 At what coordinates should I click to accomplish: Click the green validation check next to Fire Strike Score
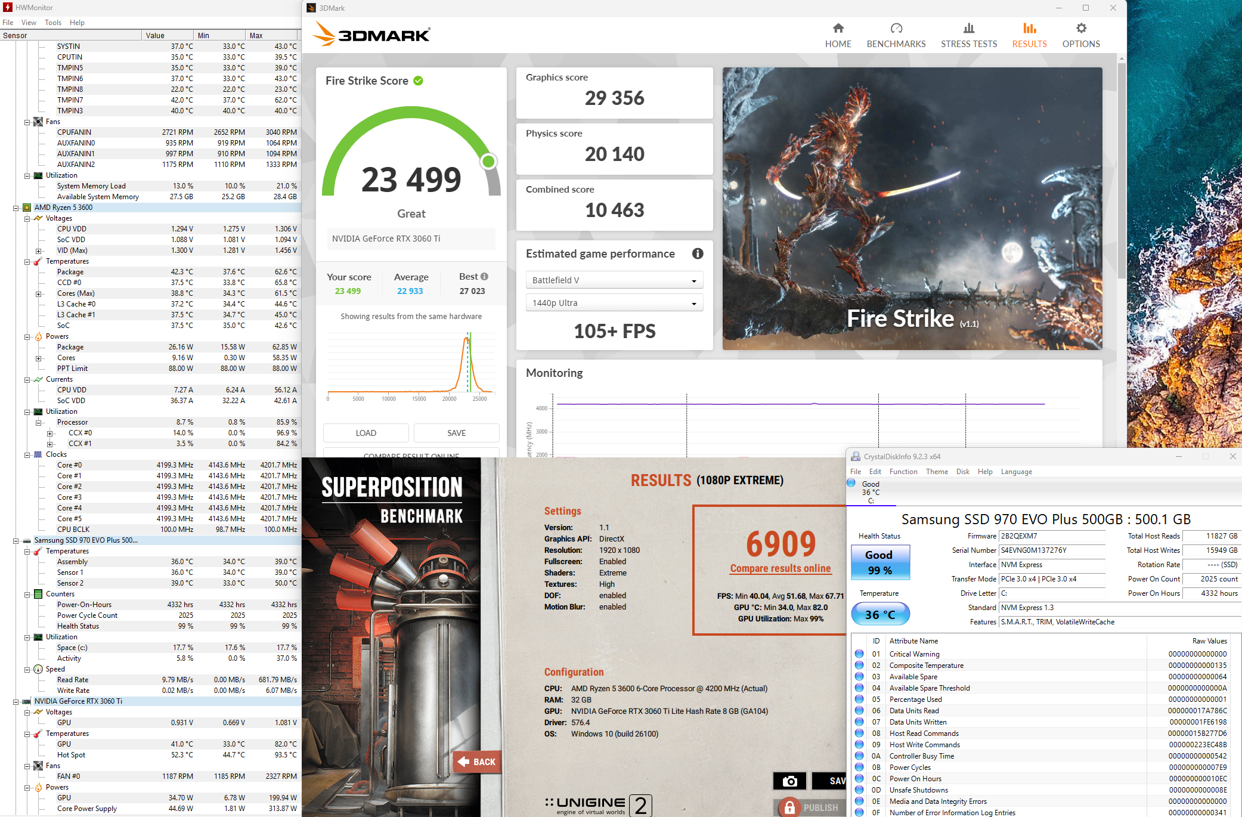coord(418,81)
